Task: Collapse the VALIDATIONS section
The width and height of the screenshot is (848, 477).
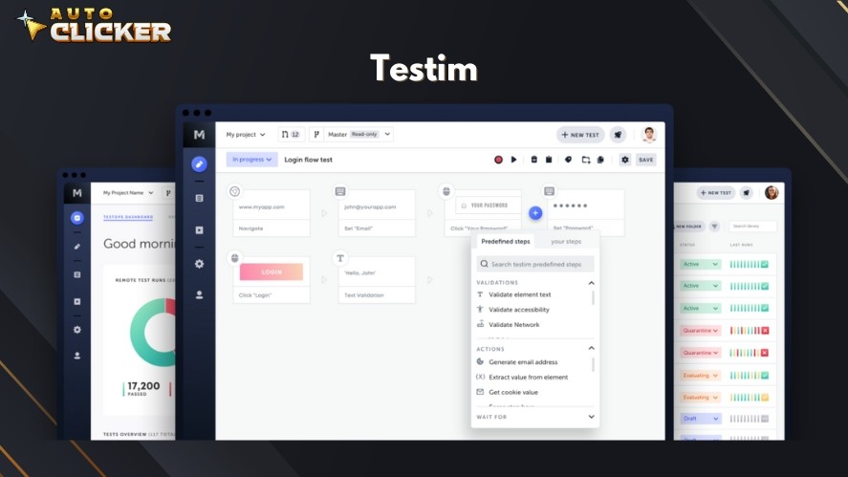Action: point(591,283)
